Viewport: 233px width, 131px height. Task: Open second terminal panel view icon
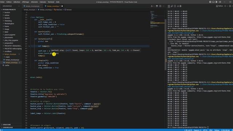[172, 6]
